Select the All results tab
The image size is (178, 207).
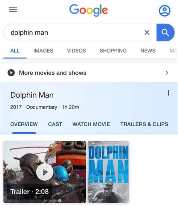(15, 51)
